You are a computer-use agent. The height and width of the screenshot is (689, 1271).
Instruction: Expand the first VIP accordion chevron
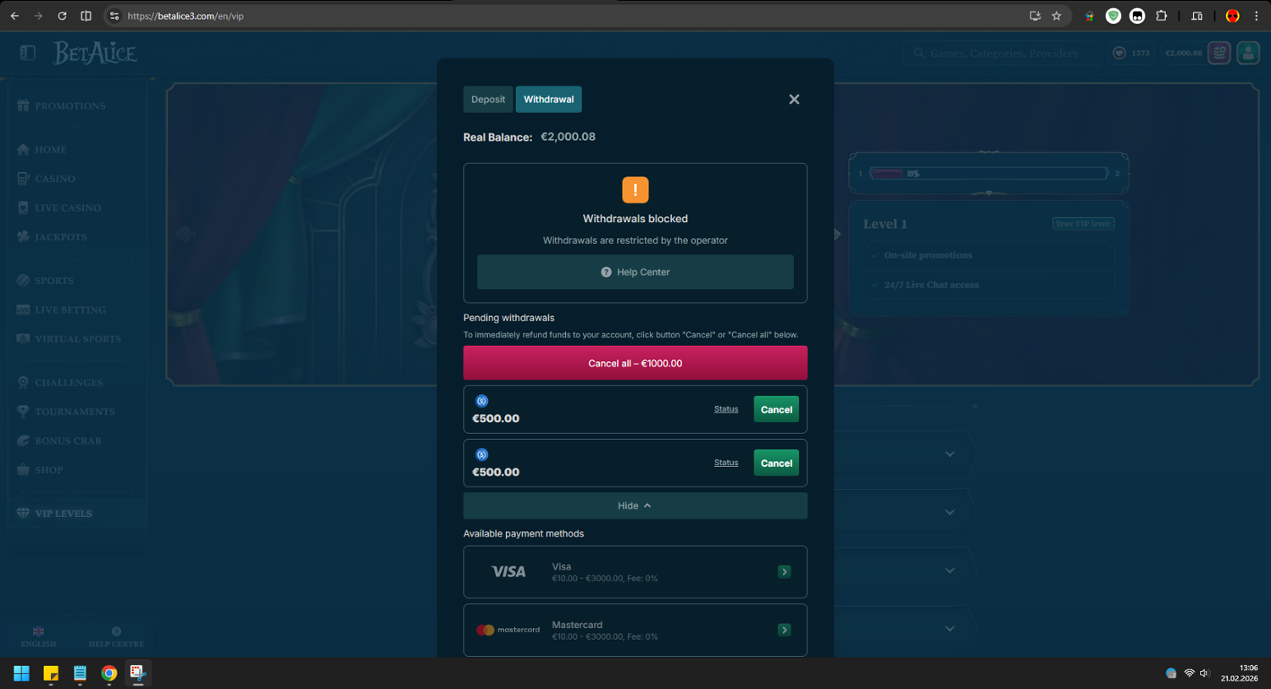950,454
